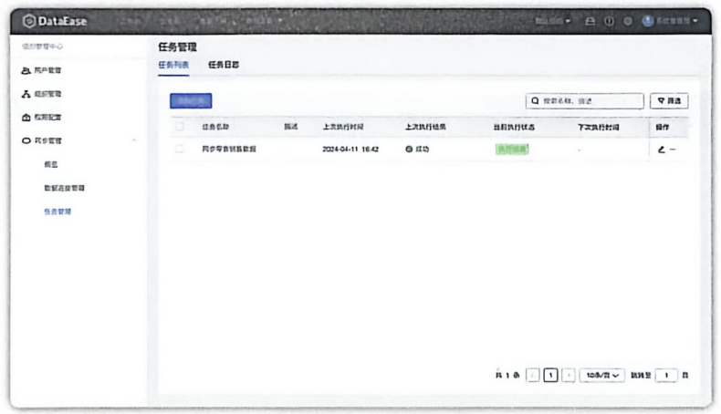Select page 1 in pagination
This screenshot has height=414, width=721.
tap(550, 376)
